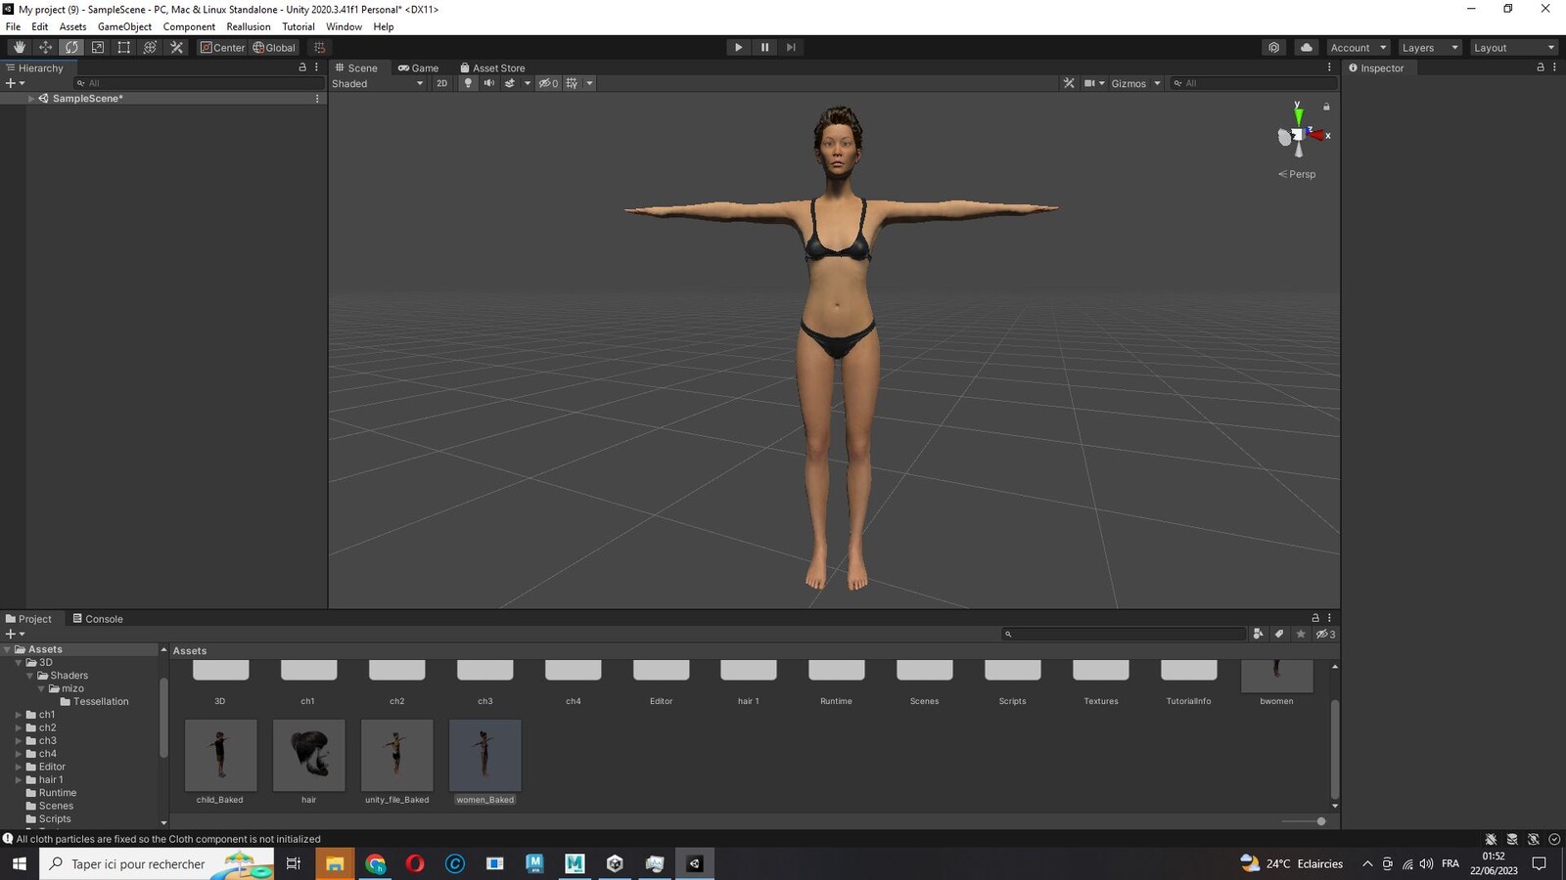Open the GameObject menu

124,26
